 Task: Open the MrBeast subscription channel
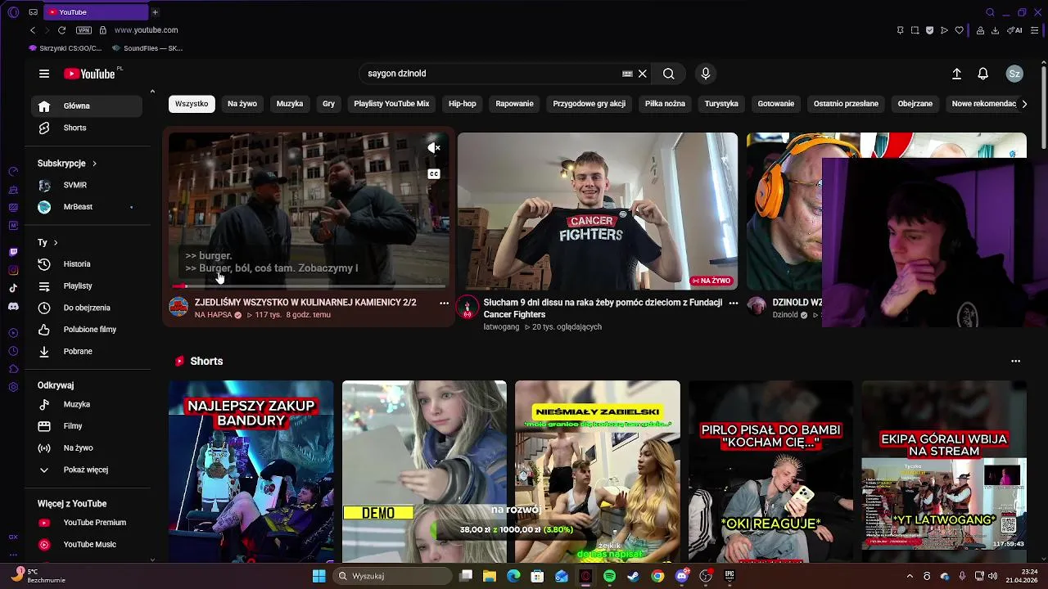click(87, 207)
